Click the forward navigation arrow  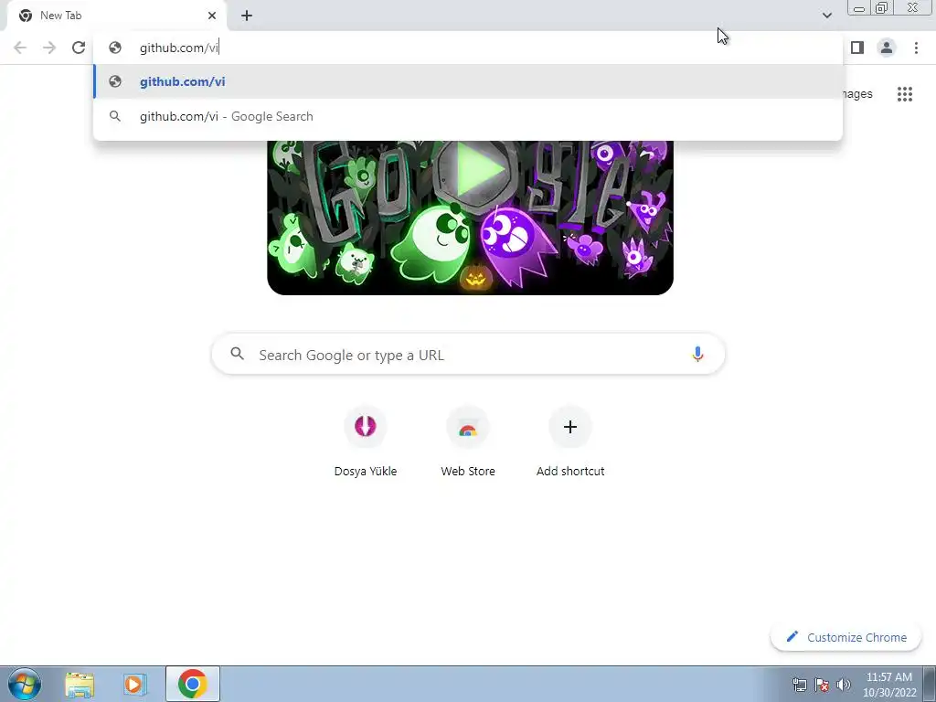point(49,48)
